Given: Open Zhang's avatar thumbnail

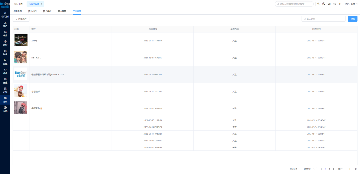Looking at the screenshot, I should tap(21, 40).
